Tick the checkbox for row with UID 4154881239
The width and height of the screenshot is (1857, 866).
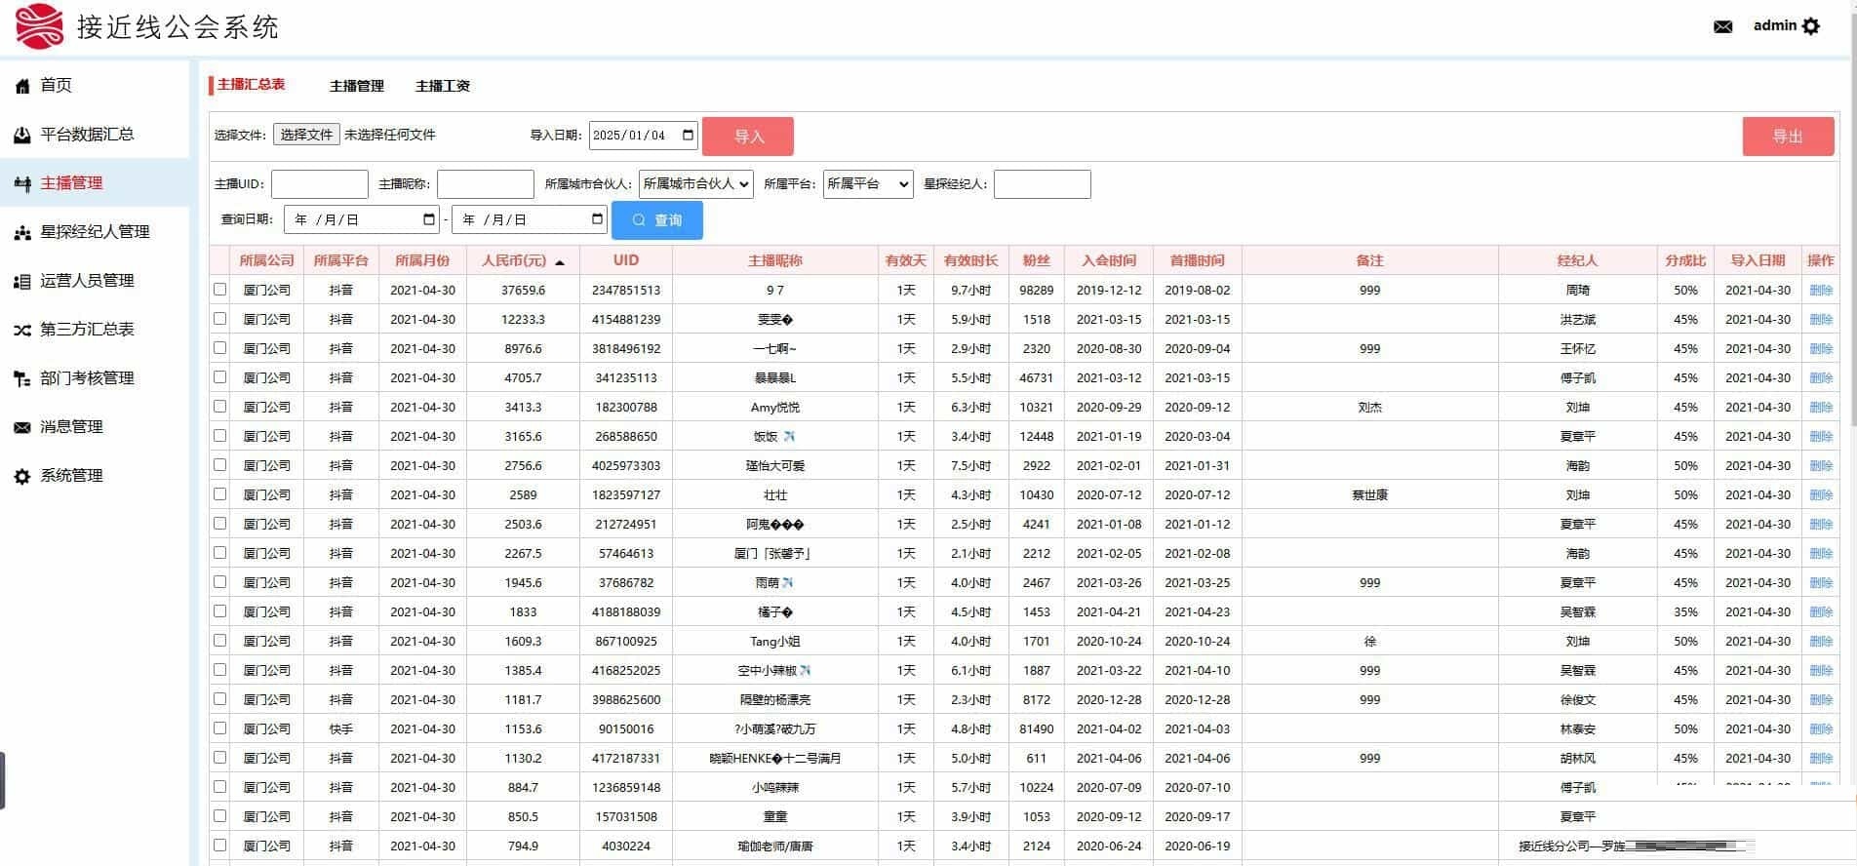click(219, 319)
